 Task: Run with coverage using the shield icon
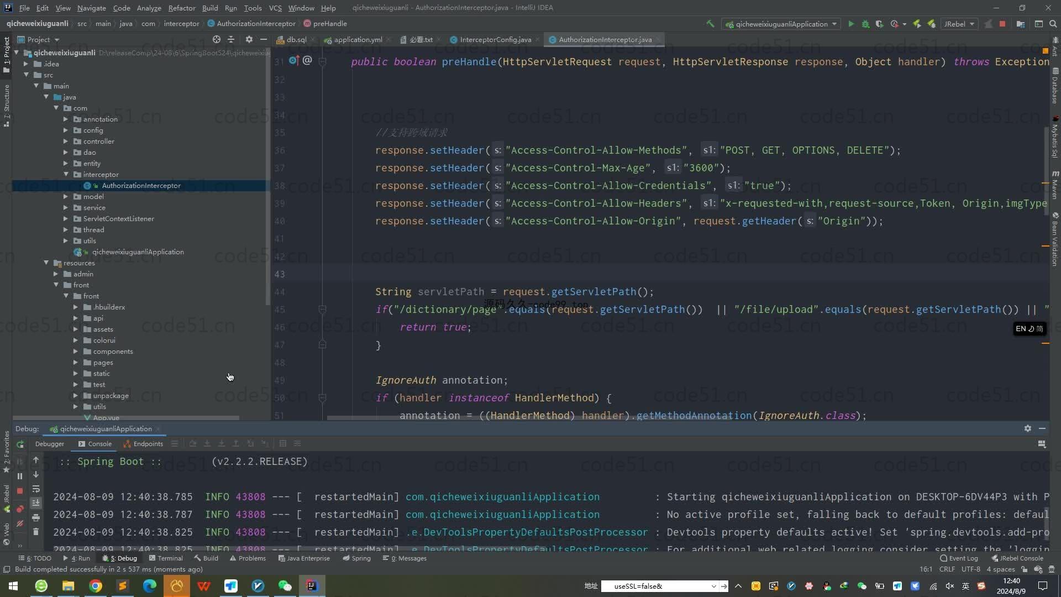pos(879,24)
